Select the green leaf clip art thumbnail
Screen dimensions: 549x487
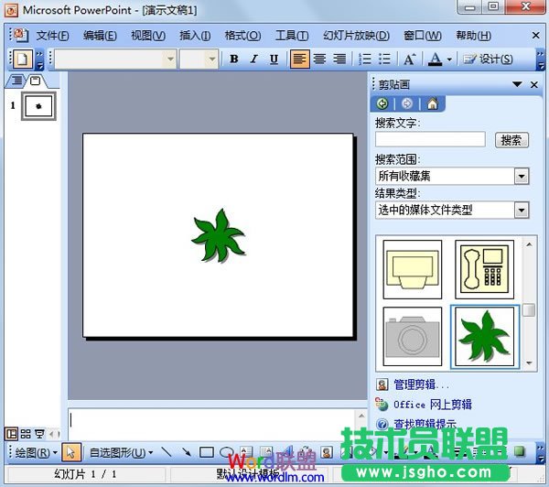tap(485, 337)
